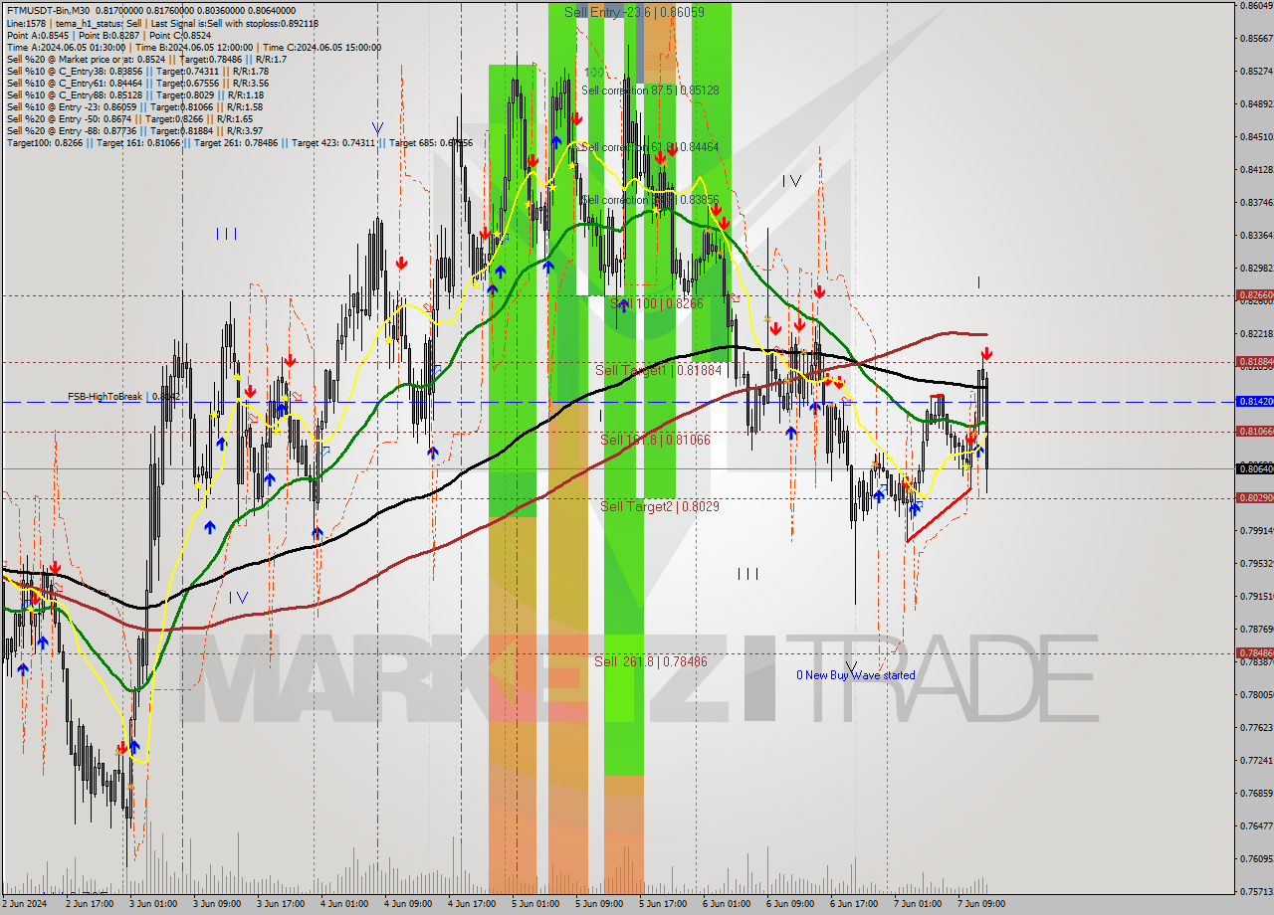This screenshot has width=1274, height=915.
Task: Click the 0.7609 price scale value
Action: (x=1256, y=859)
